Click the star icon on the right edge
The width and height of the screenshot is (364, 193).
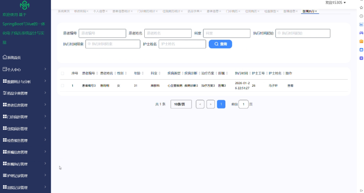[361, 7]
